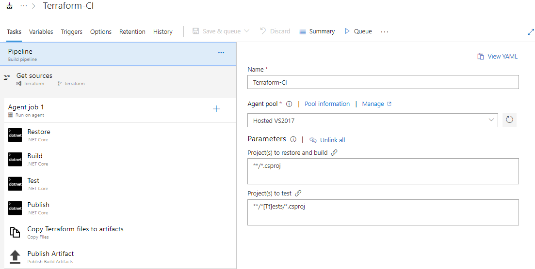
Task: Click the dotnet icon beside Build
Action: coord(15,159)
